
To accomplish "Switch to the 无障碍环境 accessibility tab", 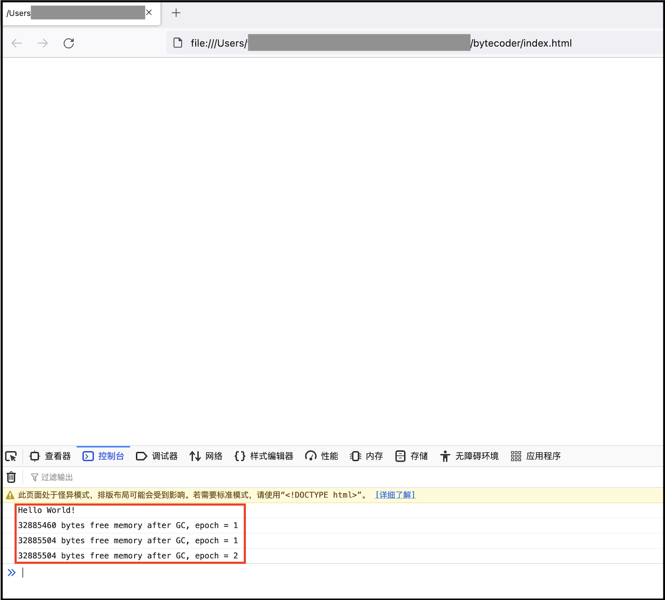I will click(469, 456).
